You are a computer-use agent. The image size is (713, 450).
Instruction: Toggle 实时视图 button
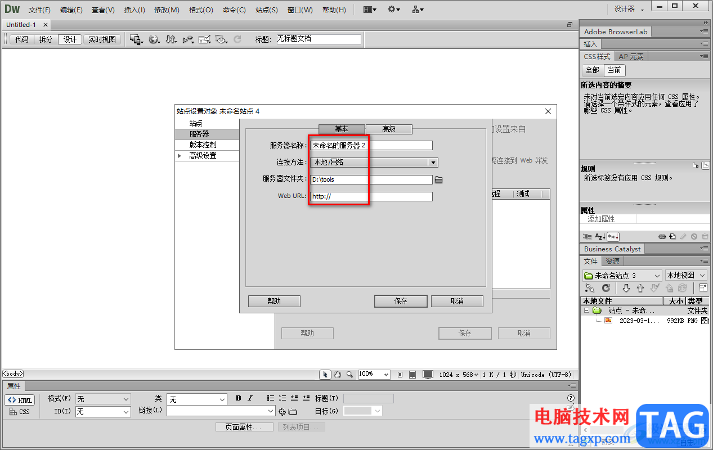coord(102,39)
